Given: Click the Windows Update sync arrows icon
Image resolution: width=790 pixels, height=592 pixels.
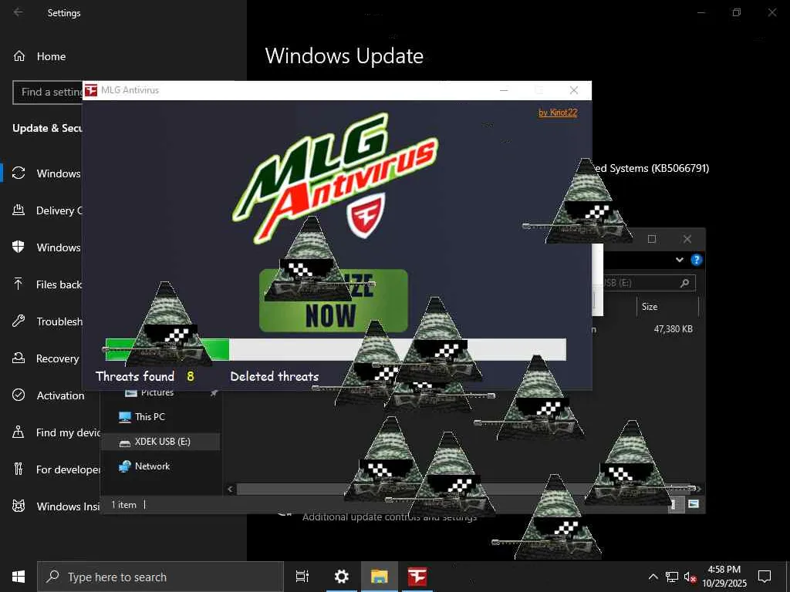Looking at the screenshot, I should [x=19, y=173].
